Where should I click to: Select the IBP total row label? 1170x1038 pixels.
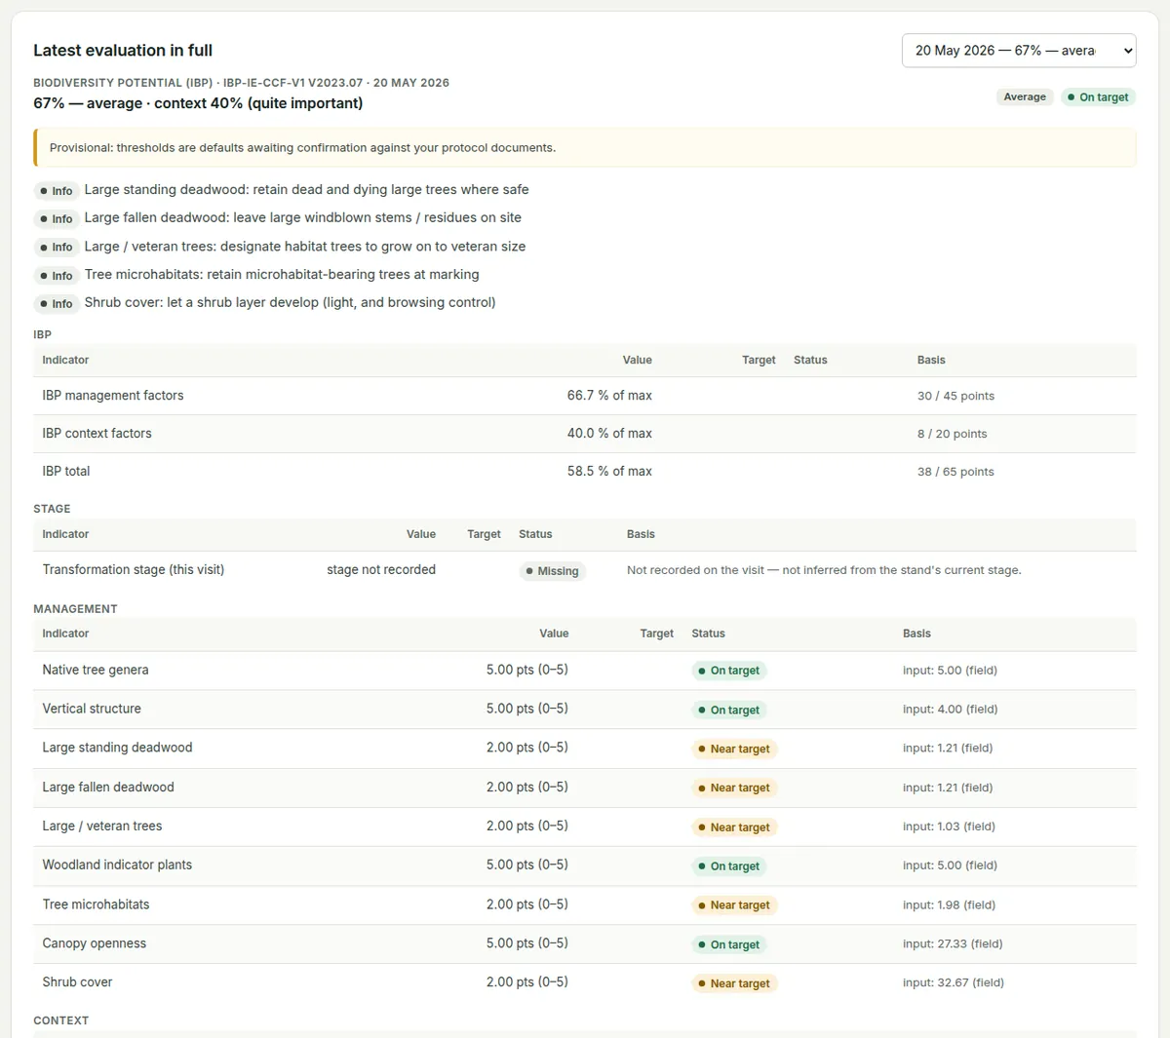pos(66,472)
